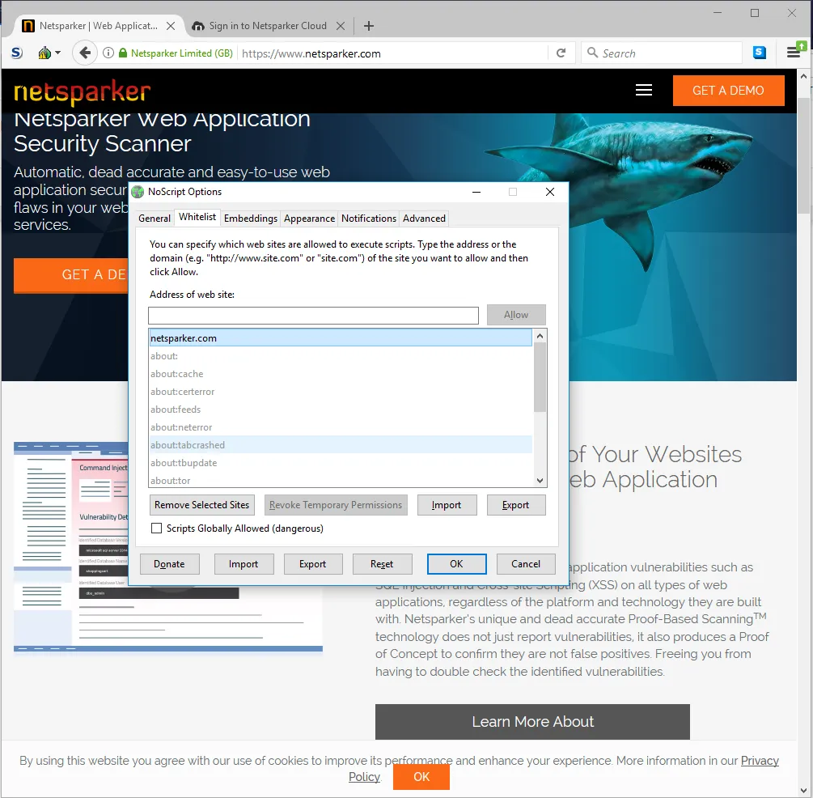Close the Netsparker Web Application tab
The height and width of the screenshot is (798, 813).
(x=170, y=26)
